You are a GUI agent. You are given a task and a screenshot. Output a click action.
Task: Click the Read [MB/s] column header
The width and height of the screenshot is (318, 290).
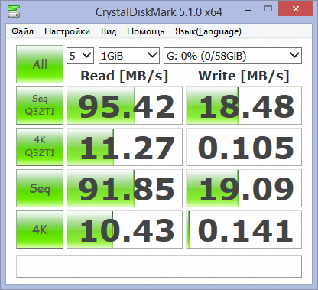[125, 76]
